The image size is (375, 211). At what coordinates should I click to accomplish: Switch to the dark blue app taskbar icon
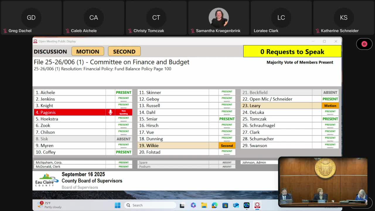point(246,205)
